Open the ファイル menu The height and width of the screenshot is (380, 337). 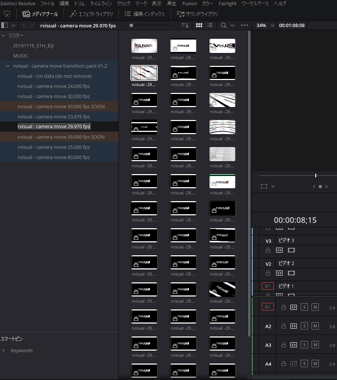tap(47, 4)
